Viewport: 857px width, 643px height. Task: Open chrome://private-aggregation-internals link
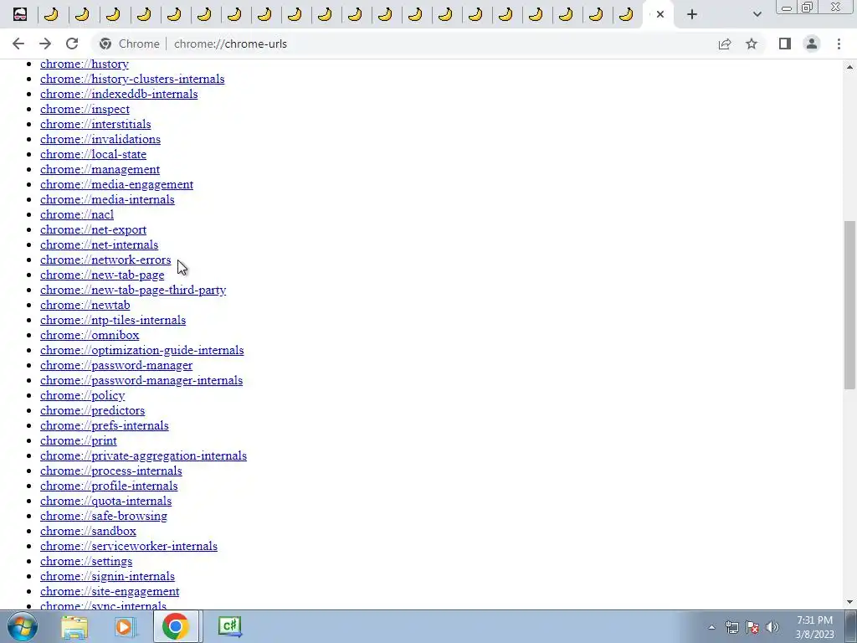coord(143,456)
